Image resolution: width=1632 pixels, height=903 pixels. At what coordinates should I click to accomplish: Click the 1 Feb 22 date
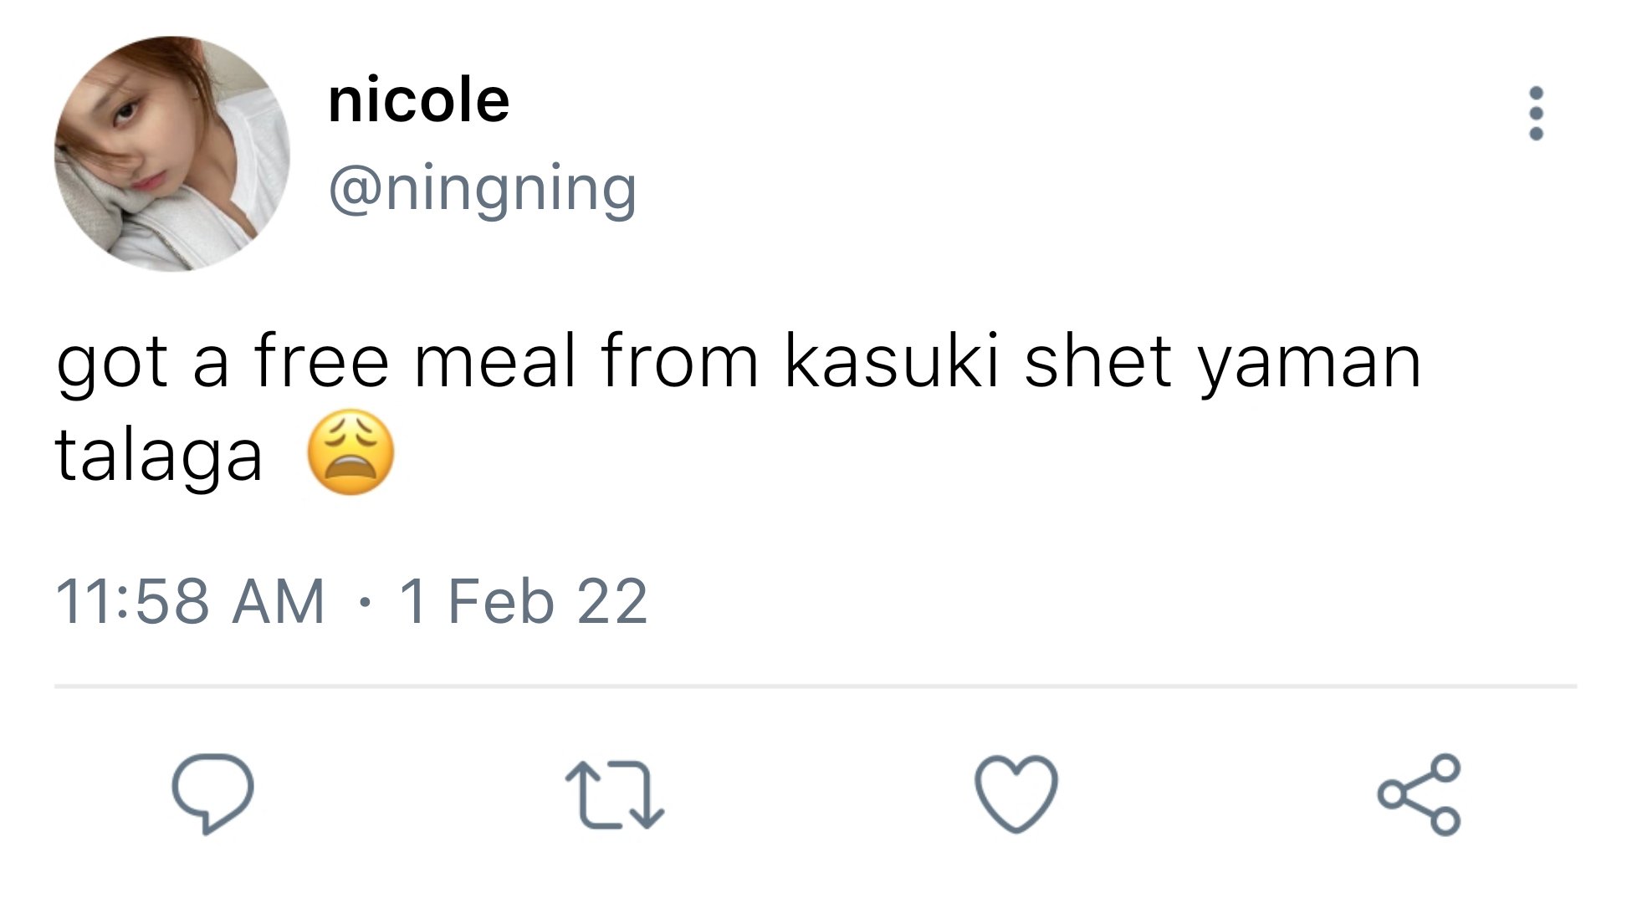coord(524,601)
